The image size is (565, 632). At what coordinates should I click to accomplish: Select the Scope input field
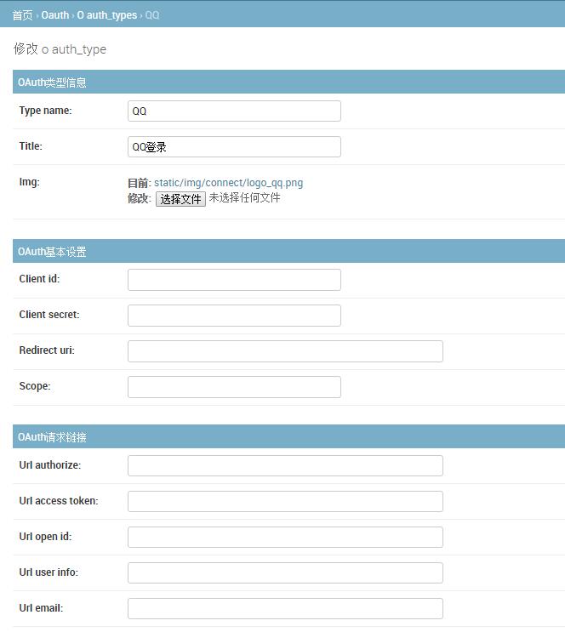point(234,387)
